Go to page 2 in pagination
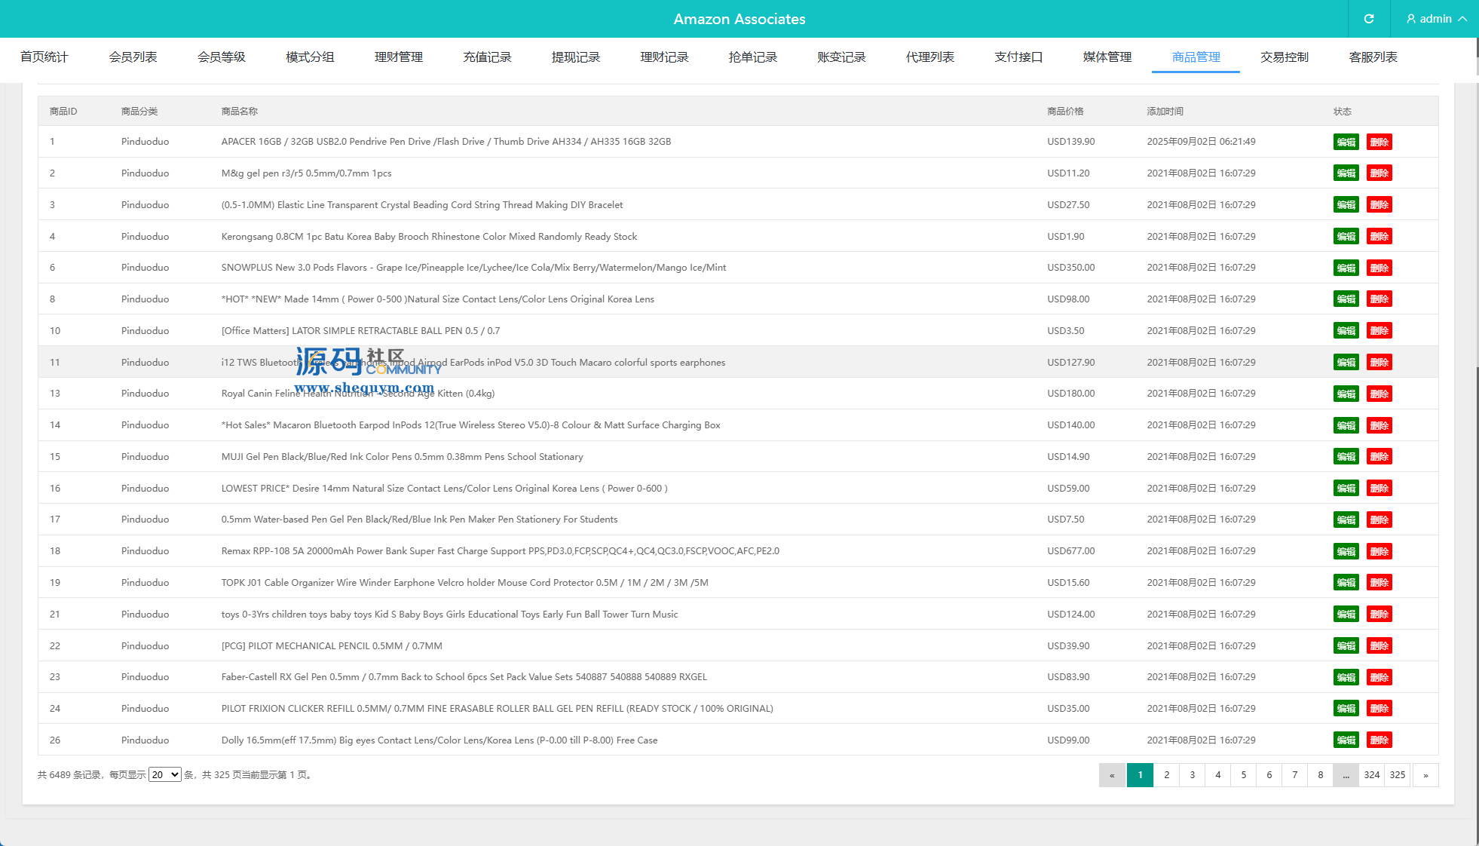The width and height of the screenshot is (1479, 846). 1166,775
